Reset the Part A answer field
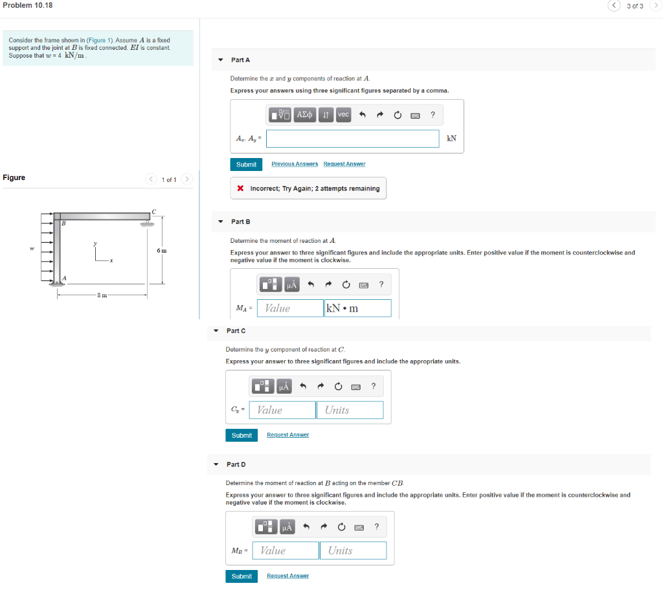 (x=398, y=115)
